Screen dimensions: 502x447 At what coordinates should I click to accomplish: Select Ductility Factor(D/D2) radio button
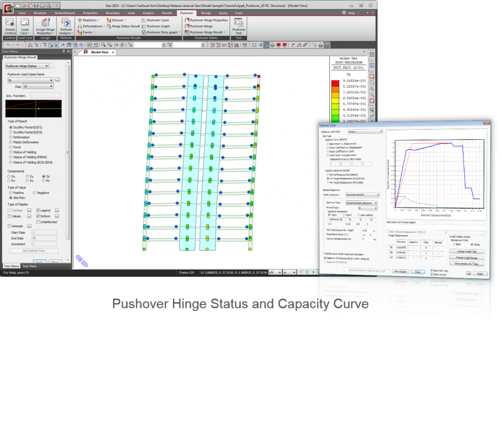coord(26,132)
